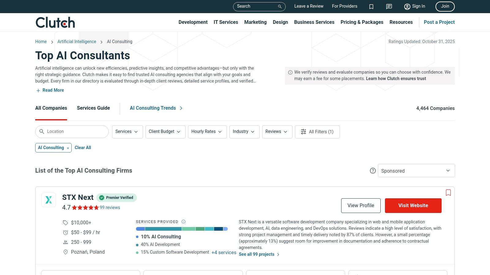The height and width of the screenshot is (275, 490).
Task: Click the help question mark near Sponsored
Action: coord(373,171)
